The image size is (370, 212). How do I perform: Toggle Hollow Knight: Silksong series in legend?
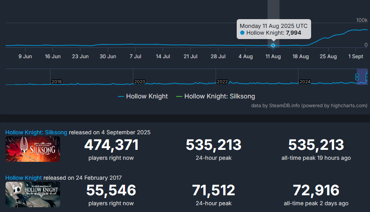coord(216,96)
